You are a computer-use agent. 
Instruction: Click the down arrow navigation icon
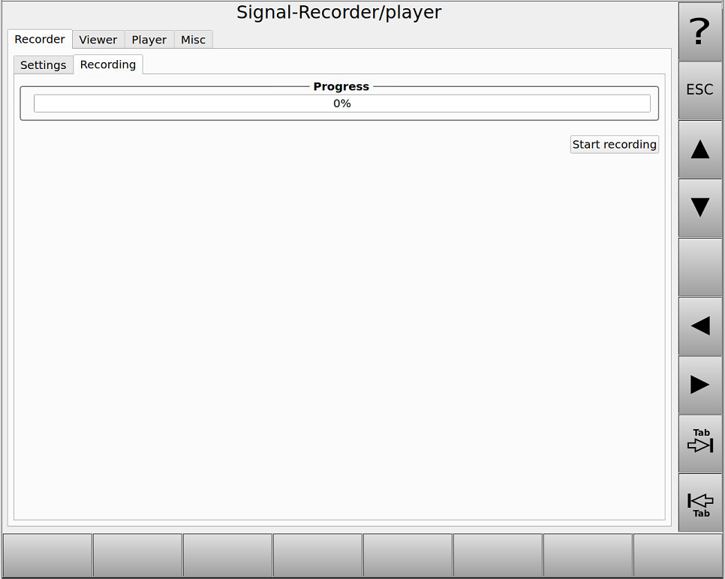(699, 208)
